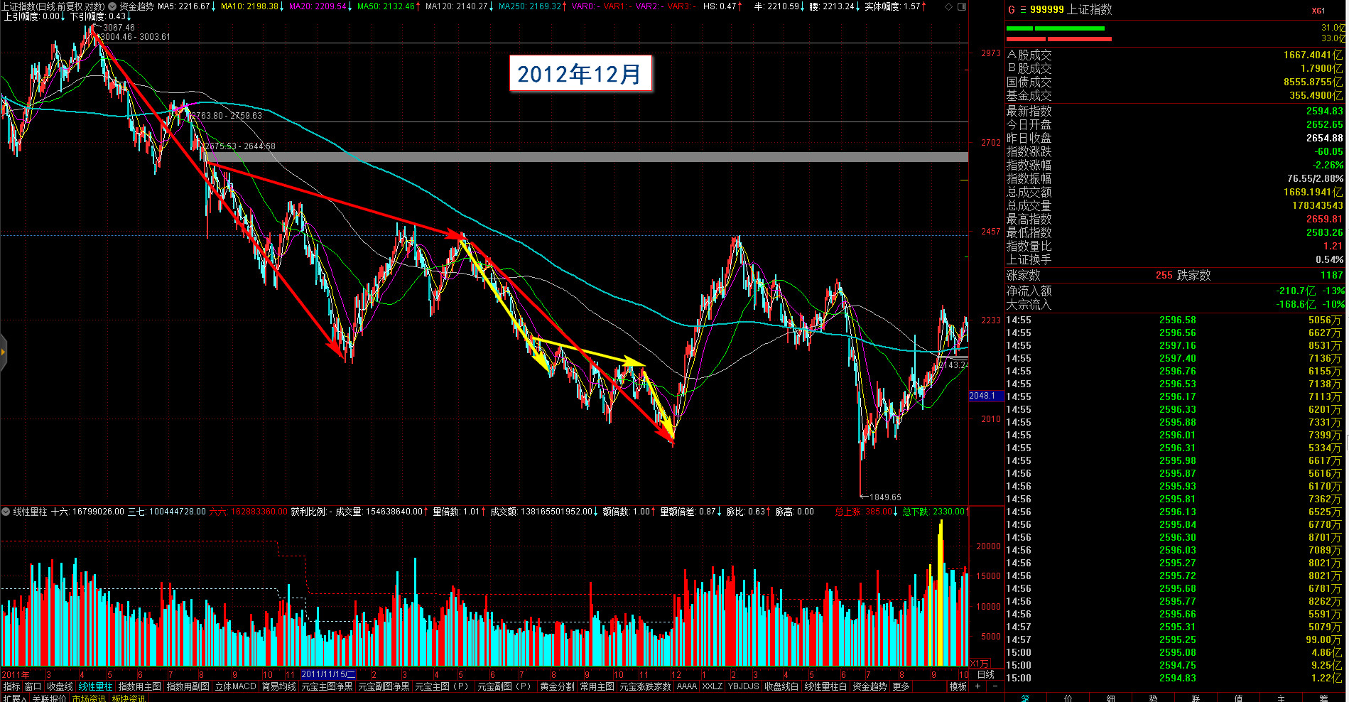Open the 板块资讯 link
This screenshot has height=702, width=1349.
point(129,698)
